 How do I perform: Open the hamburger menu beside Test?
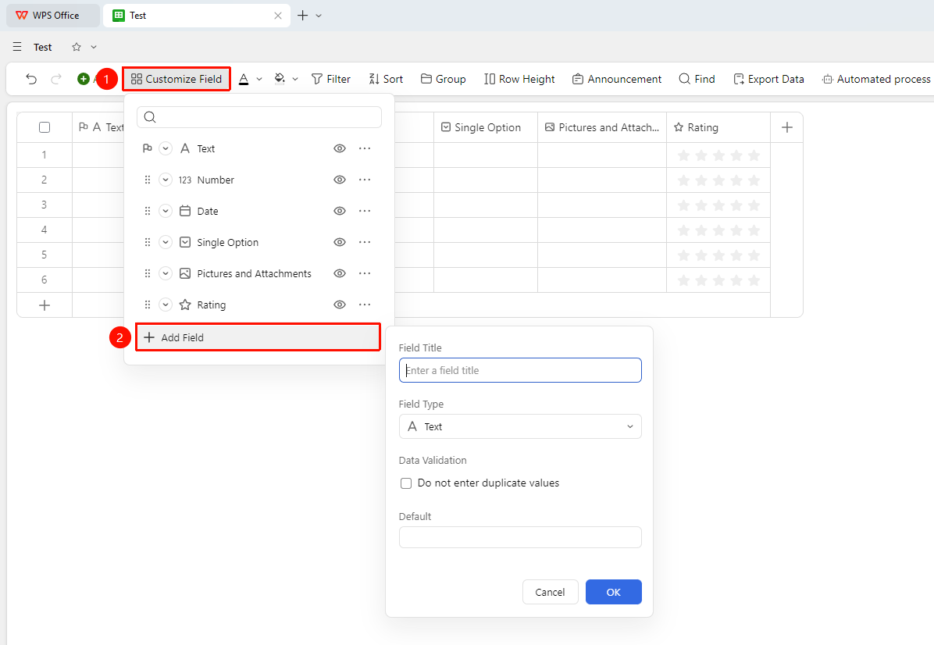tap(17, 47)
